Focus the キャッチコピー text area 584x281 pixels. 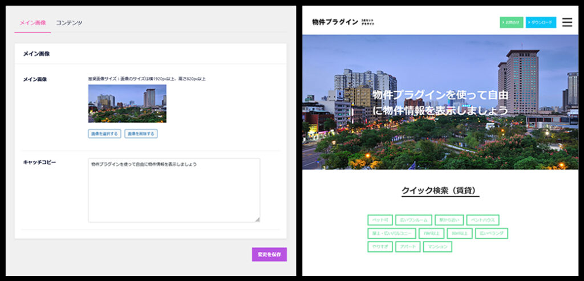(x=174, y=190)
